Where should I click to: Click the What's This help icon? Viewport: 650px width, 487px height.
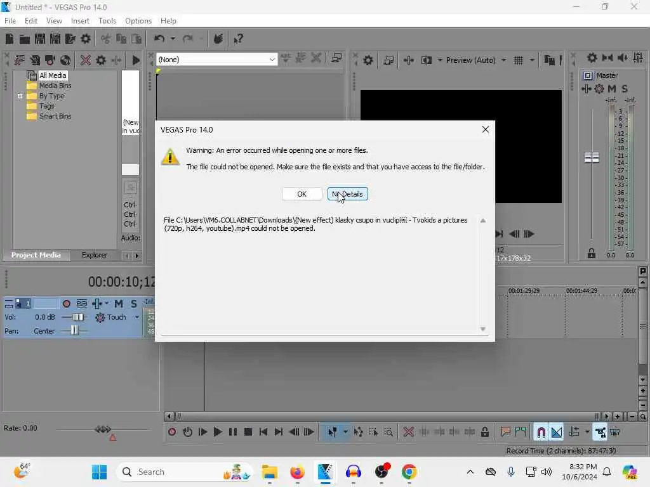click(x=238, y=39)
